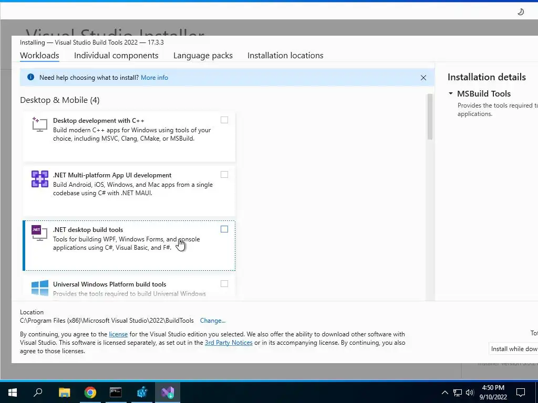
Task: Check the Desktop development with C++ checkbox
Action: click(x=224, y=120)
